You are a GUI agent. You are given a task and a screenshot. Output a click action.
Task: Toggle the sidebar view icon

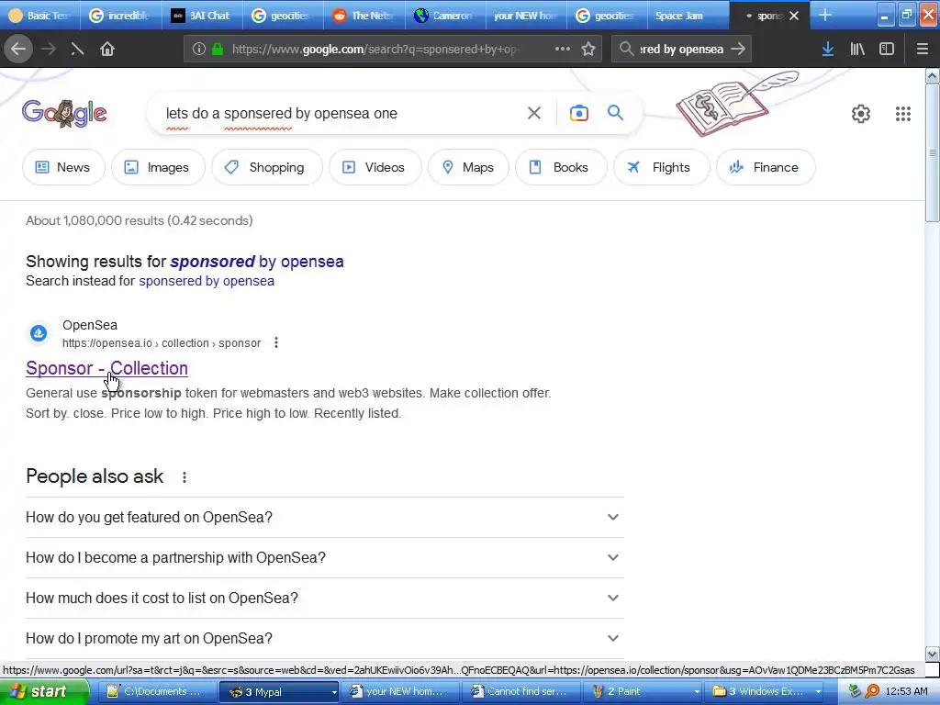point(887,49)
